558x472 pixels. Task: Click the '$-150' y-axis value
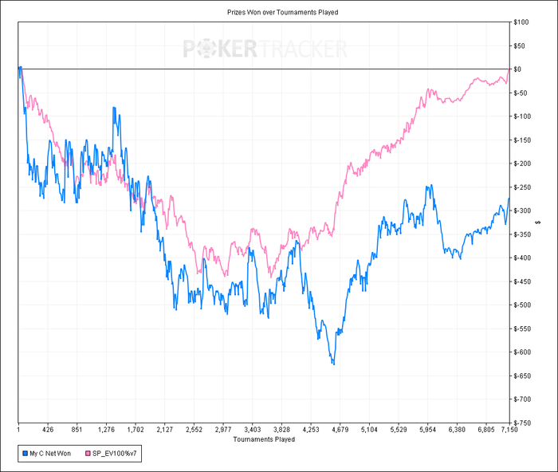pyautogui.click(x=522, y=140)
